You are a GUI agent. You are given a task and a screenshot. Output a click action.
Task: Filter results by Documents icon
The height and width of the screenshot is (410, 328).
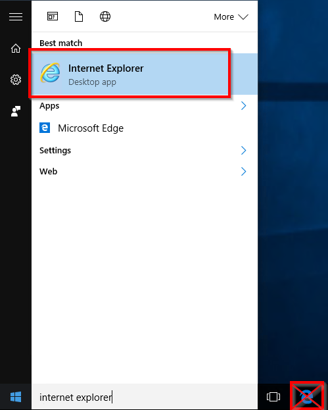pos(79,16)
